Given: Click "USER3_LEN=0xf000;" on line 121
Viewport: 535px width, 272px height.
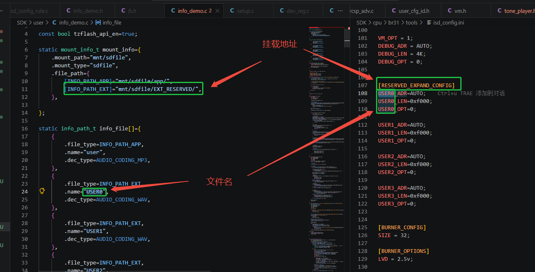Looking at the screenshot, I should point(405,196).
